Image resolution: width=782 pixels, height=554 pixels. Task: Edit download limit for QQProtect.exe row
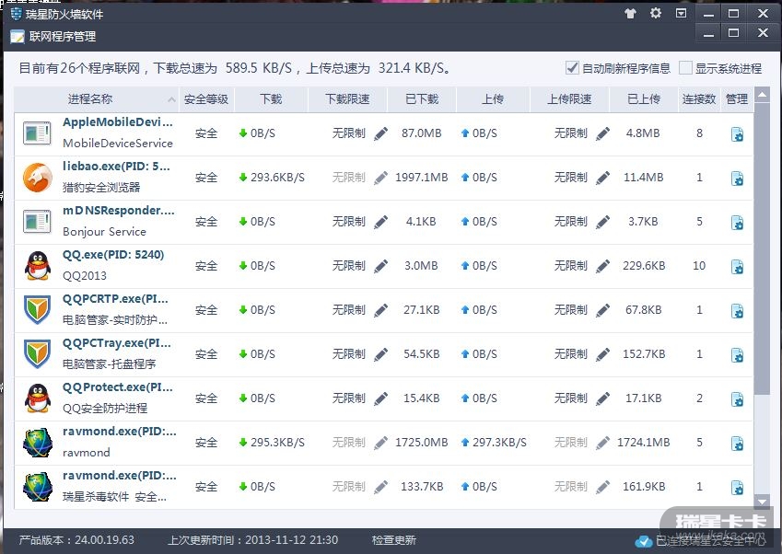380,398
